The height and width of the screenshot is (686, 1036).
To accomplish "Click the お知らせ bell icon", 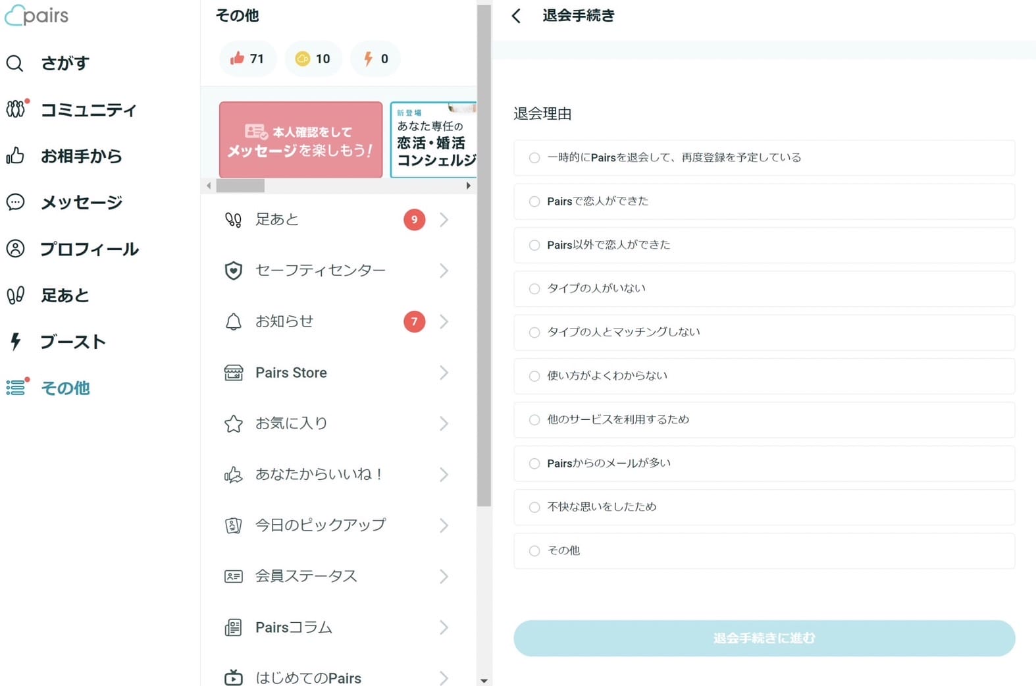I will point(234,321).
